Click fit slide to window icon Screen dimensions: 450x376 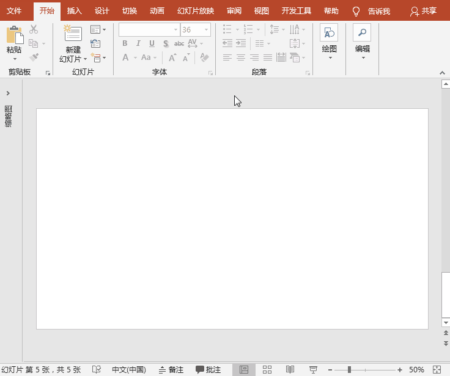[x=437, y=369]
